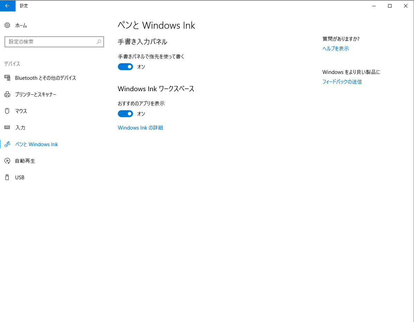This screenshot has width=414, height=322.
Task: Open フィードバックの送信 link
Action: tap(342, 82)
